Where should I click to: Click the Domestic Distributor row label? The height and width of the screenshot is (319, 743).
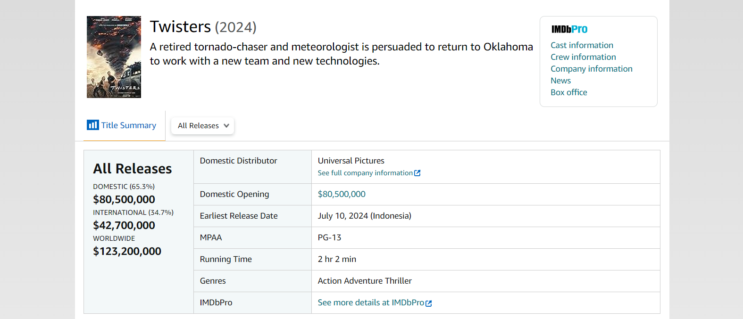click(238, 161)
